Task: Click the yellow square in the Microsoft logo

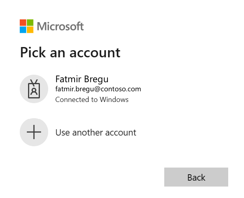Action: 30,30
